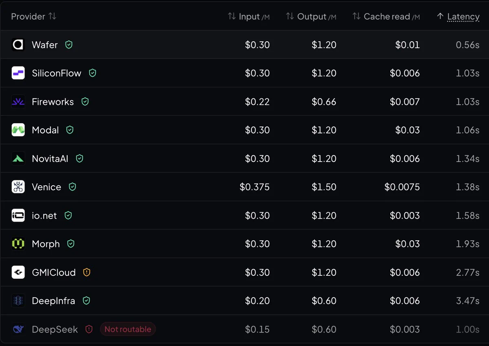The height and width of the screenshot is (346, 489).
Task: Click the Not routable badge on DeepSeek
Action: pyautogui.click(x=128, y=329)
